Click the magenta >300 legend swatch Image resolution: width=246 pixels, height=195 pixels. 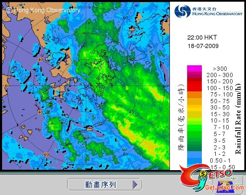point(194,69)
